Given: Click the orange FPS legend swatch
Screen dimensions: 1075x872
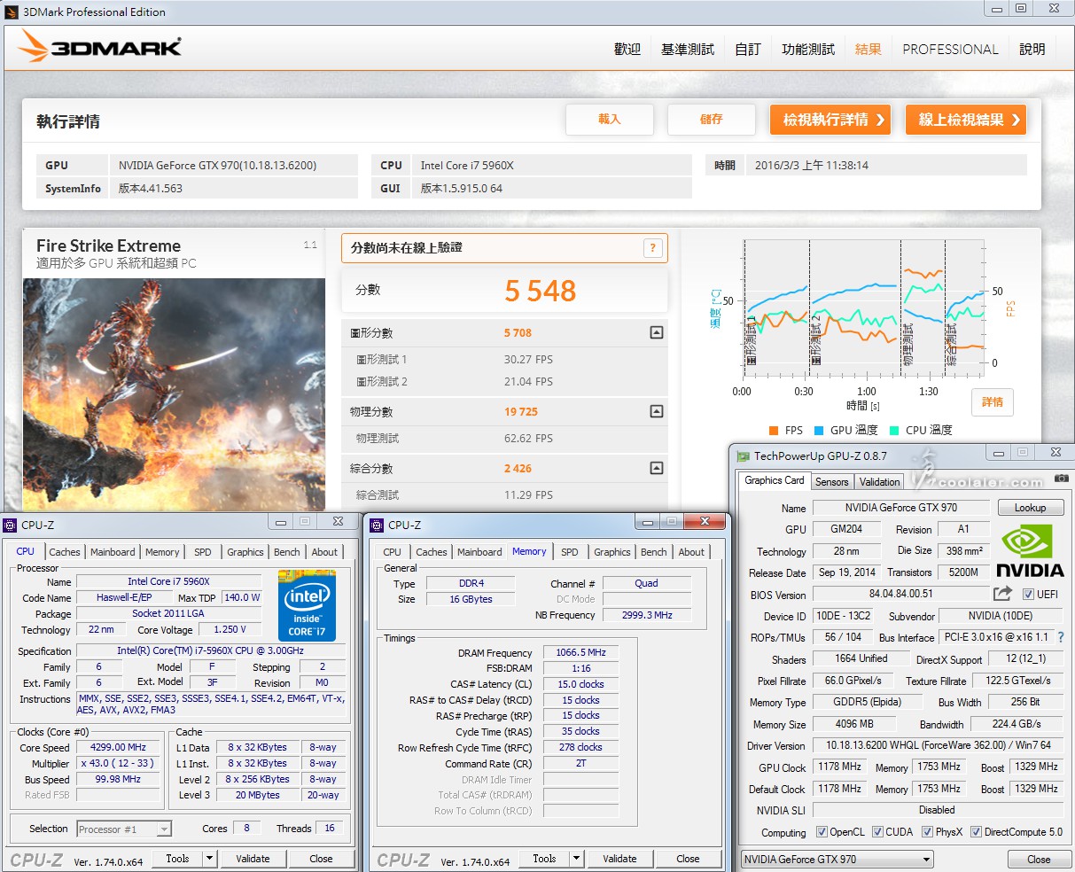Looking at the screenshot, I should (x=774, y=431).
